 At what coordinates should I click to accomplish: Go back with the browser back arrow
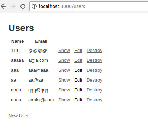3,6
